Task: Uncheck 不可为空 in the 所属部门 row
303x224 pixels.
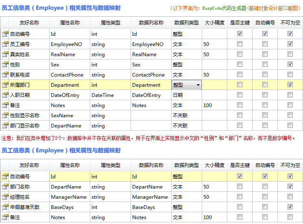Action: [x=290, y=85]
